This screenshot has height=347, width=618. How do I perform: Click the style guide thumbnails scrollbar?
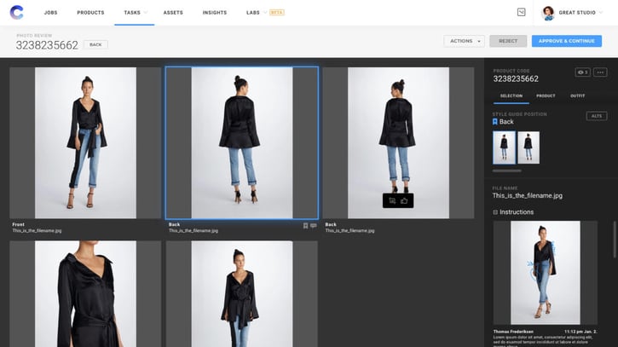507,171
